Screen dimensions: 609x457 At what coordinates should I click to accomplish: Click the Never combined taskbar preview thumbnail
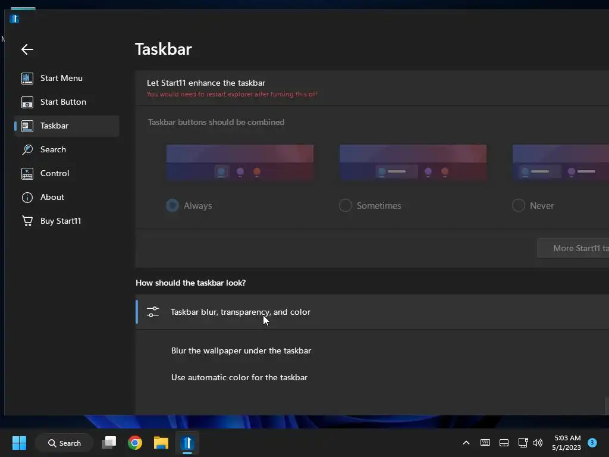560,162
